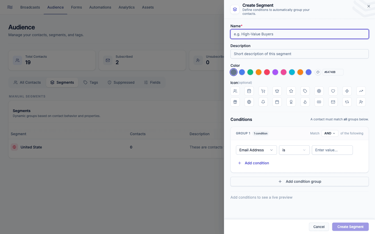Click the Description input field
Image resolution: width=375 pixels, height=234 pixels.
click(x=299, y=54)
